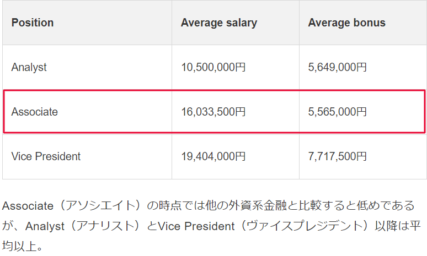Click the Analyst bonus 5,649,000円 cell
This screenshot has width=427, height=256.
pyautogui.click(x=363, y=67)
